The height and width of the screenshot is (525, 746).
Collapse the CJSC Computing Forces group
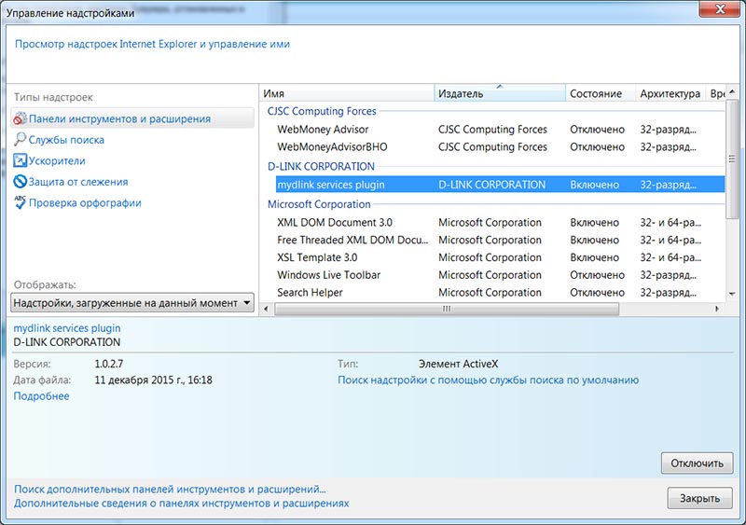click(x=322, y=111)
